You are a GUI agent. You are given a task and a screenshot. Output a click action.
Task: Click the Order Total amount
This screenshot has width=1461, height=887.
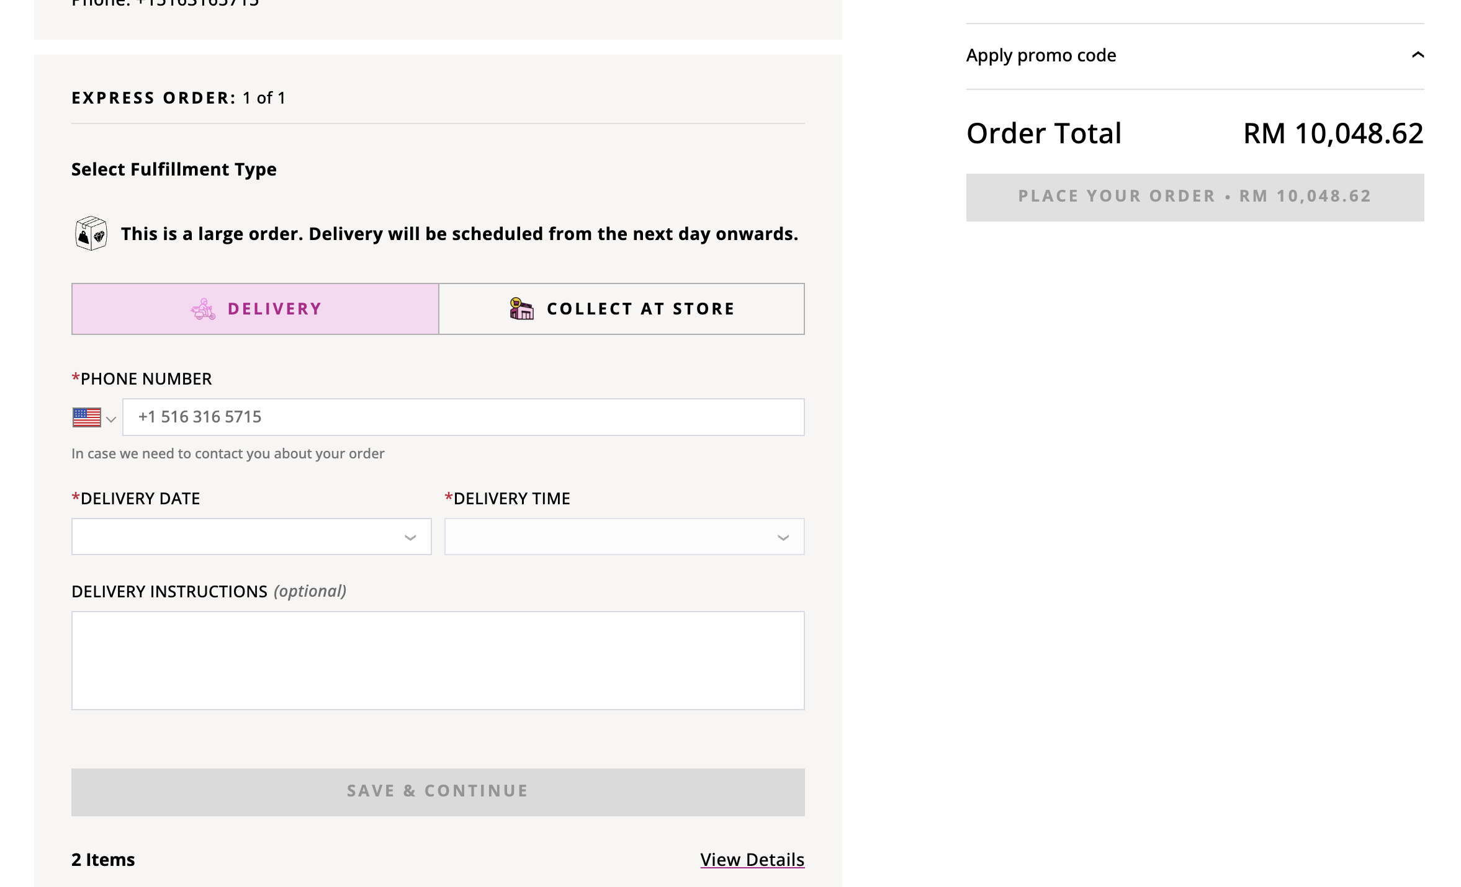coord(1333,133)
